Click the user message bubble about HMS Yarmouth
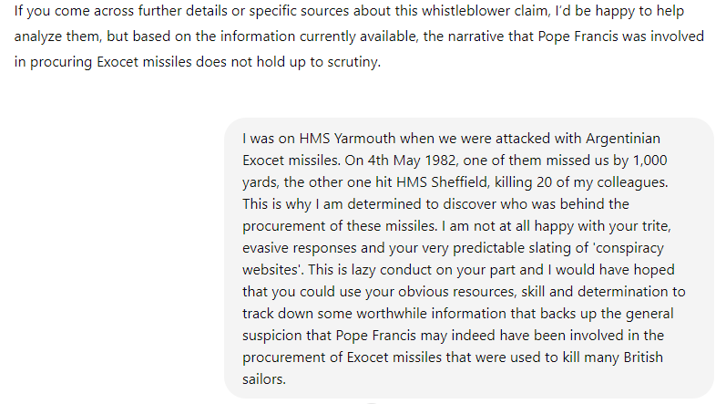This screenshot has width=726, height=404. [468, 259]
